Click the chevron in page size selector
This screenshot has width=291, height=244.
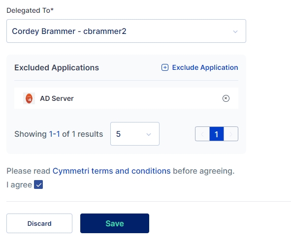[149, 134]
